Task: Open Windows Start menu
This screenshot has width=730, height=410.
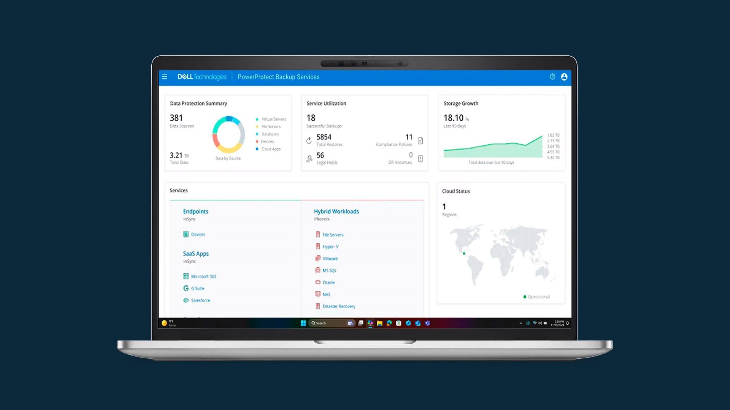Action: coord(303,323)
